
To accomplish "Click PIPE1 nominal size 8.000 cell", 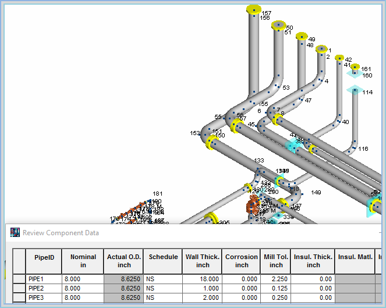I will [x=83, y=279].
